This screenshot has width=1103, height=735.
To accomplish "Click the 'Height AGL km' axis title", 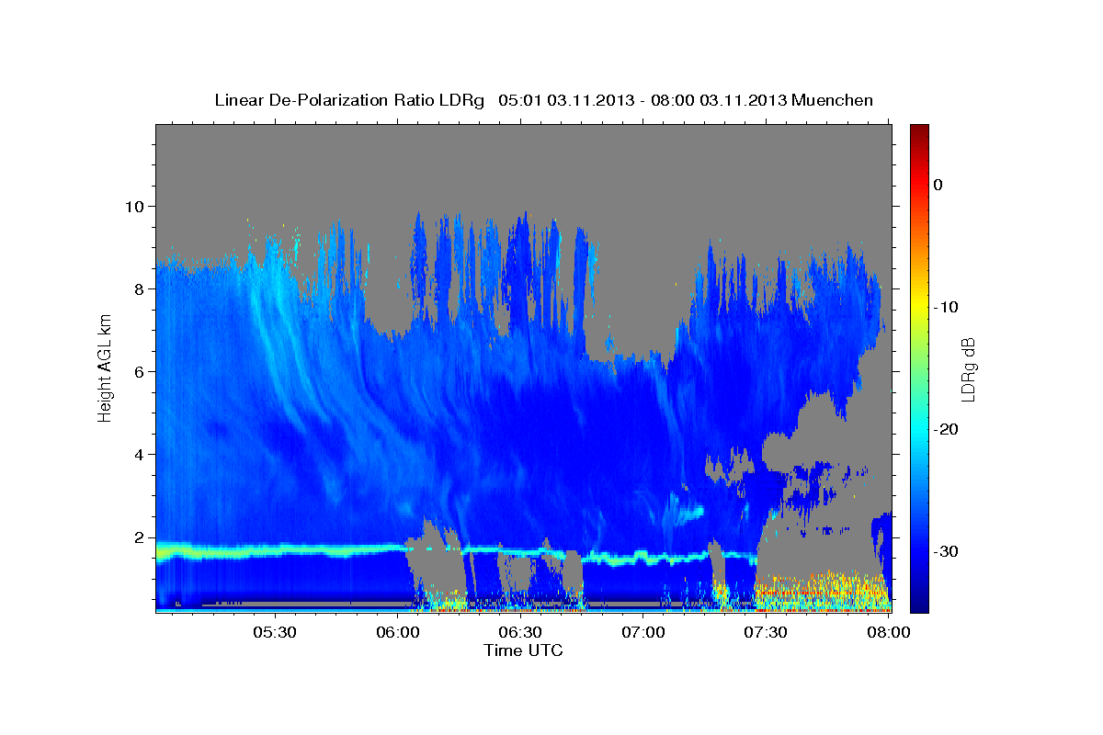I will (x=105, y=368).
